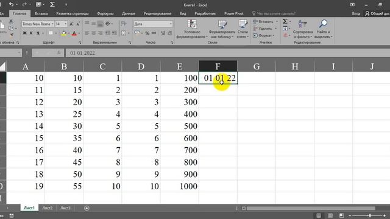Toggle bold formatting (Ж)
The width and height of the screenshot is (390, 219).
click(24, 33)
